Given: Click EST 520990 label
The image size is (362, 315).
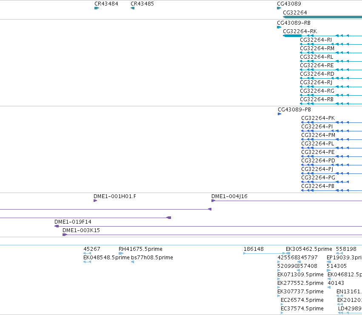Looking at the screenshot, I should (x=287, y=266).
